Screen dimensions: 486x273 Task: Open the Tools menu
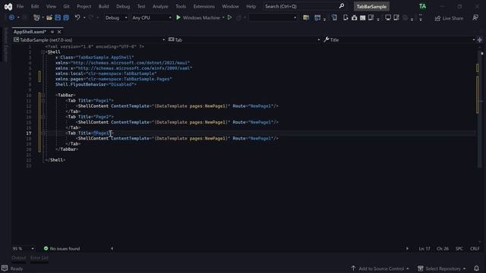point(181,6)
